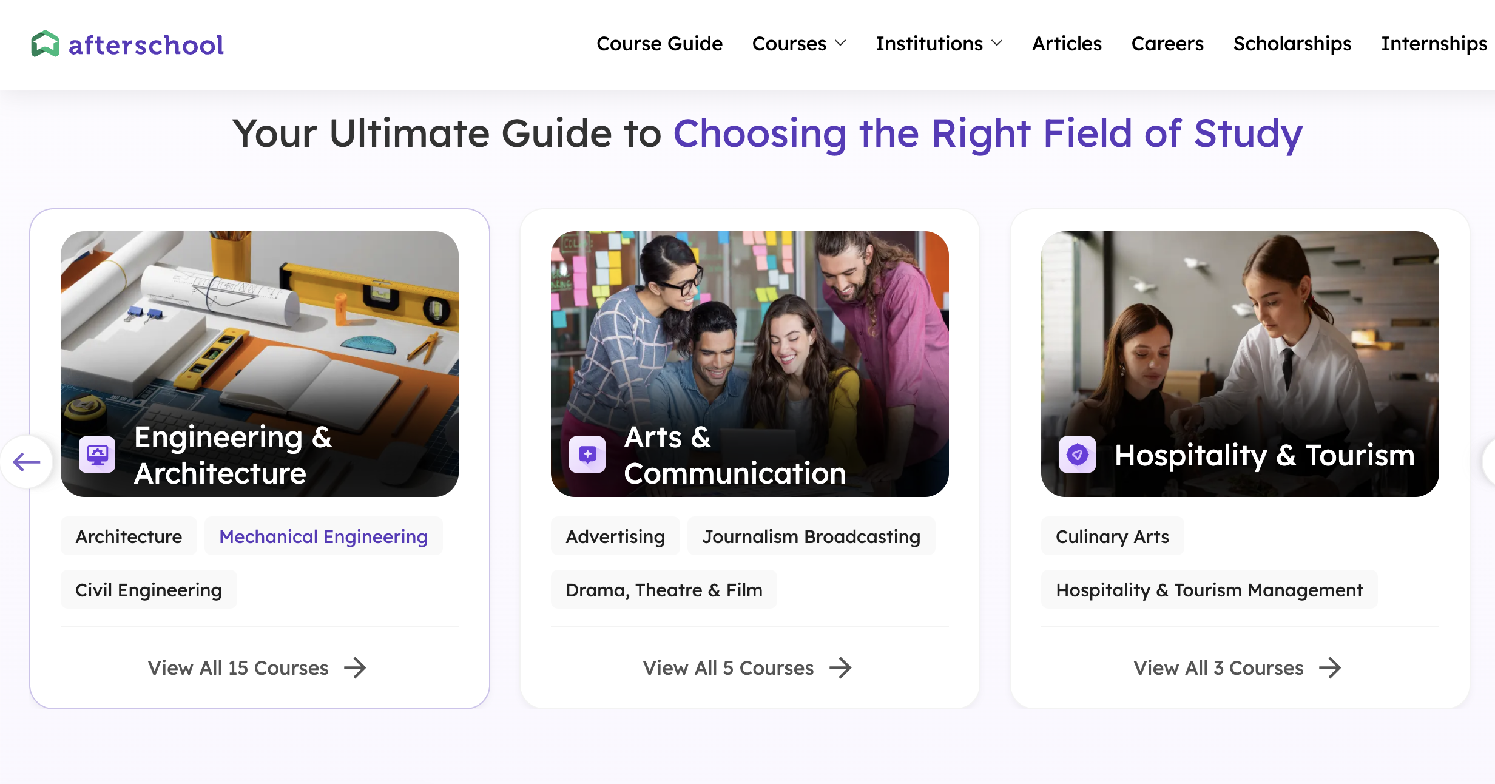Open the Careers nav item
This screenshot has width=1495, height=784.
tap(1167, 44)
